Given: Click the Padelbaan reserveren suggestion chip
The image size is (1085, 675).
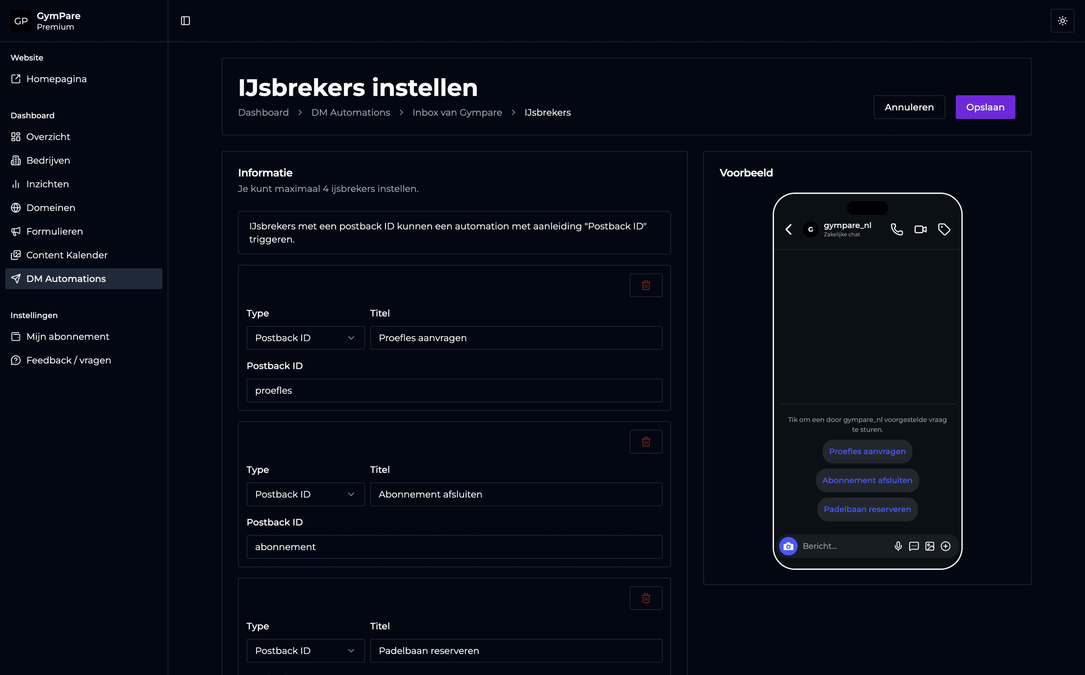Looking at the screenshot, I should click(x=867, y=509).
